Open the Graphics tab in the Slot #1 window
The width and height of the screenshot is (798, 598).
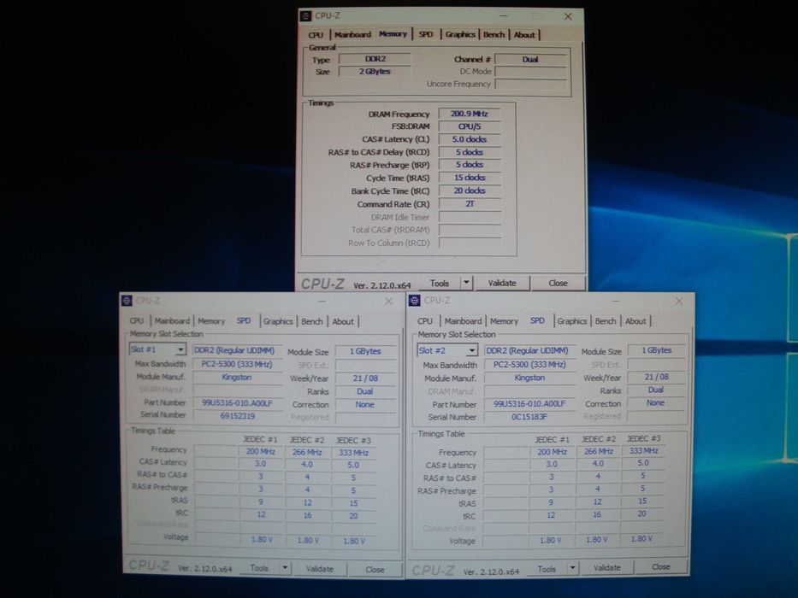pyautogui.click(x=278, y=321)
